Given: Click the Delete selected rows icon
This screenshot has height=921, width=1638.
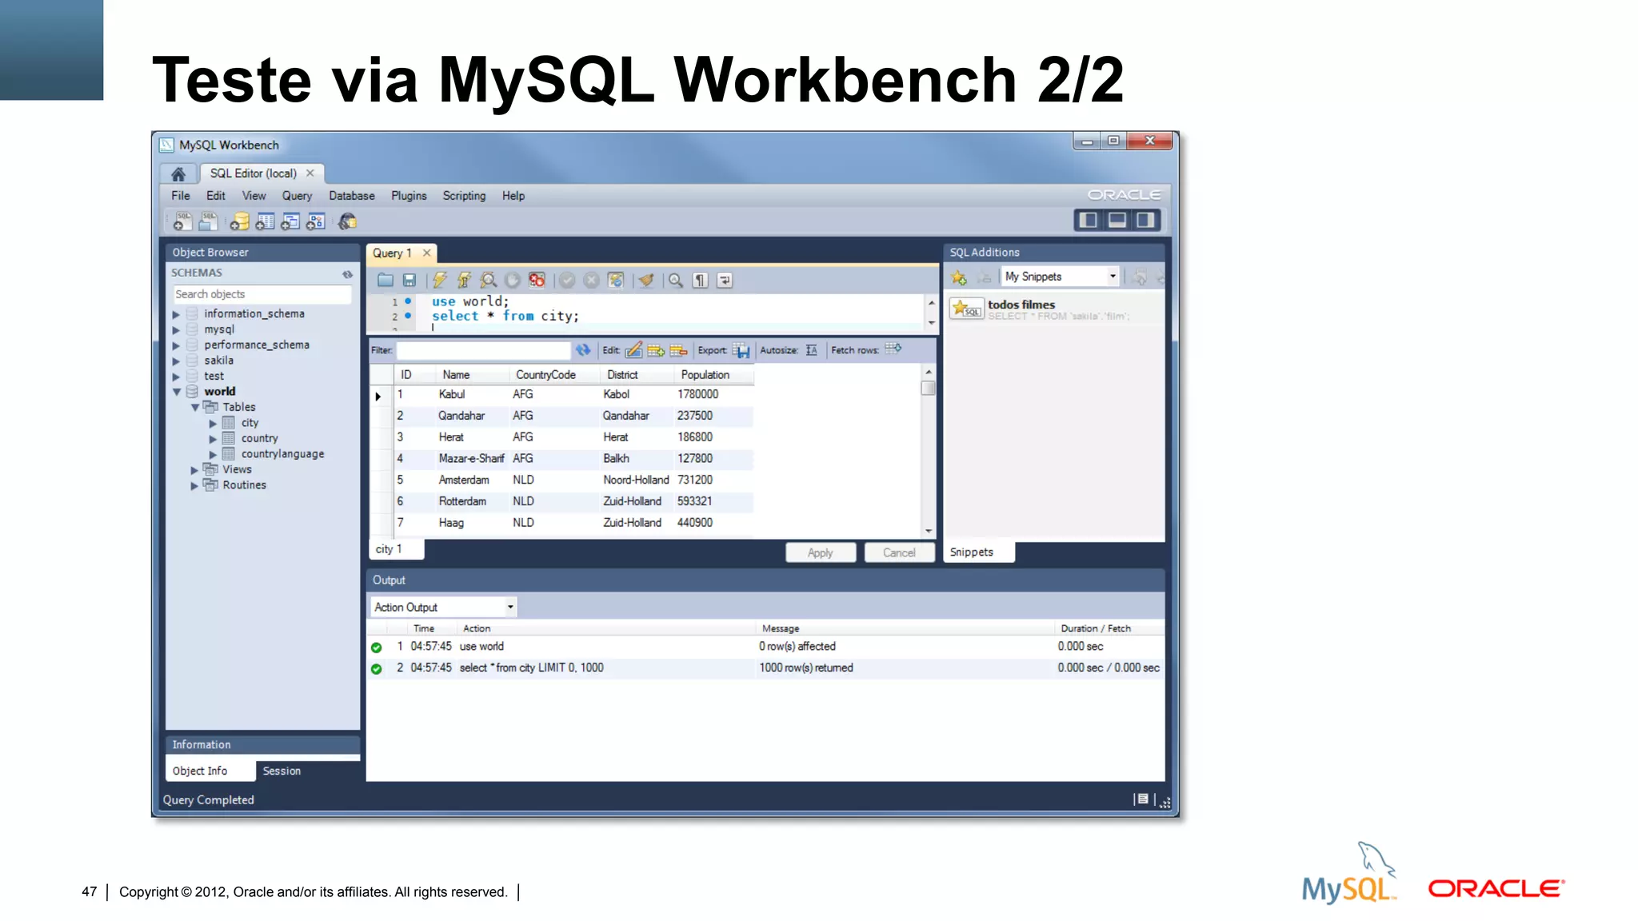Looking at the screenshot, I should [678, 350].
